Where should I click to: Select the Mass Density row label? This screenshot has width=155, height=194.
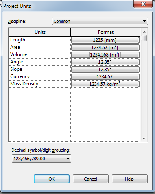point(24,84)
